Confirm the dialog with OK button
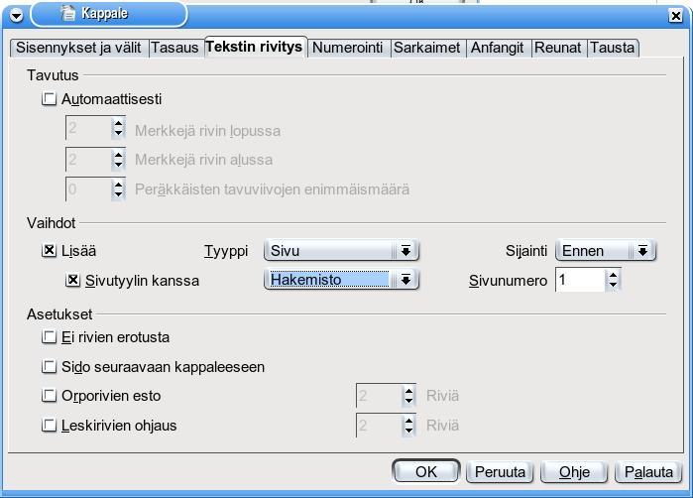 (x=426, y=471)
